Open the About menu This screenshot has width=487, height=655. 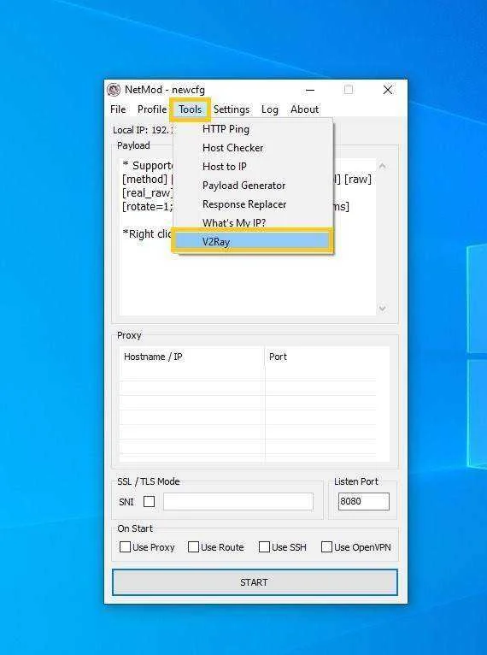305,109
